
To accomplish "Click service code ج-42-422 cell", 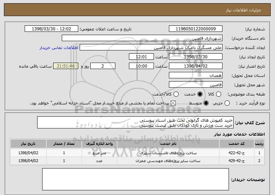I will 236,153.
